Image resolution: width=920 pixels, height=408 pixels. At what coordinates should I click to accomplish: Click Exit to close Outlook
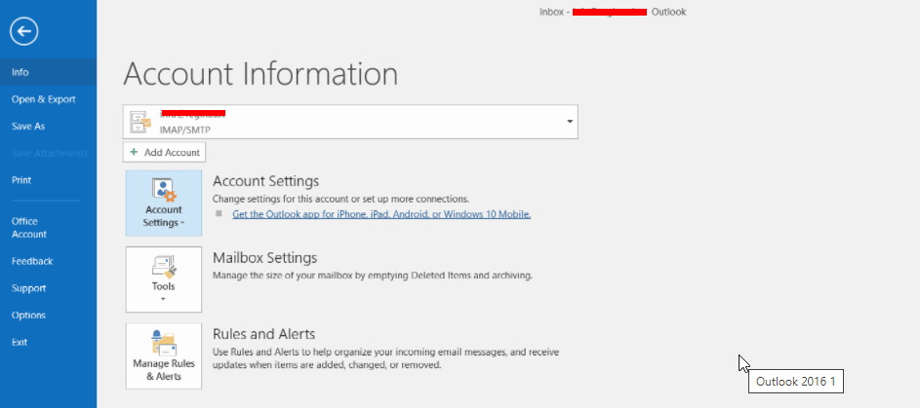tap(20, 343)
